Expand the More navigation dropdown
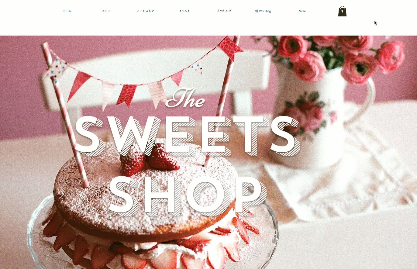This screenshot has width=417, height=269. [x=302, y=11]
